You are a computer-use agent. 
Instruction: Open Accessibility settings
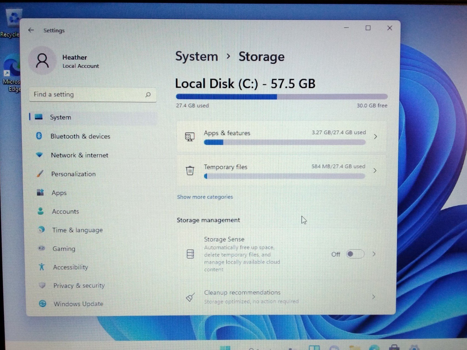tap(93, 267)
